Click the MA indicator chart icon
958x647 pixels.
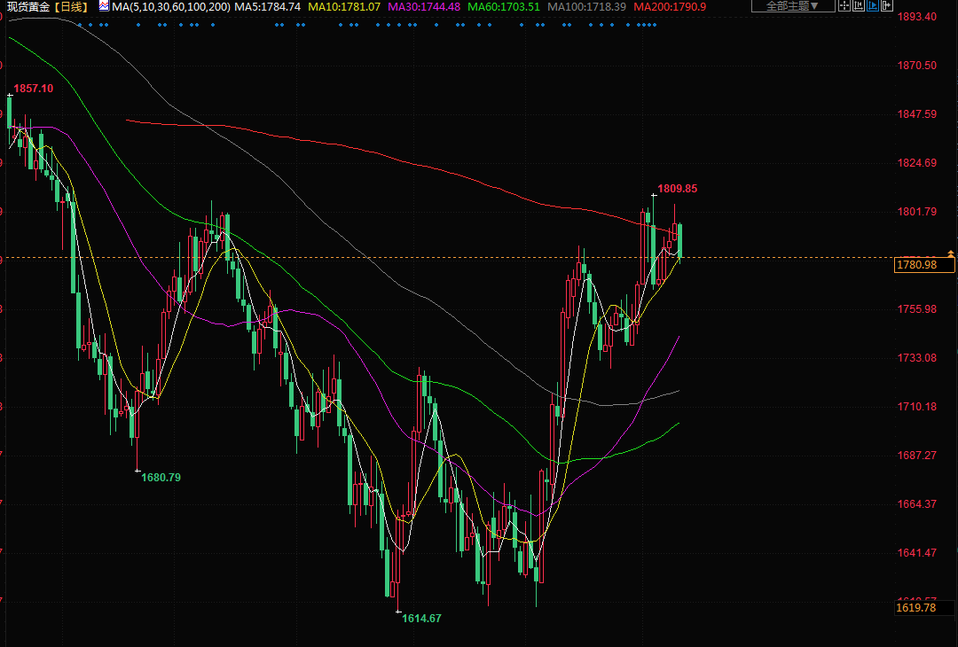pyautogui.click(x=104, y=6)
